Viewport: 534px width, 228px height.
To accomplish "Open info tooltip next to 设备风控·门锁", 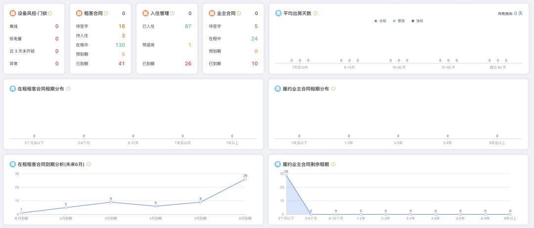I will pyautogui.click(x=50, y=13).
